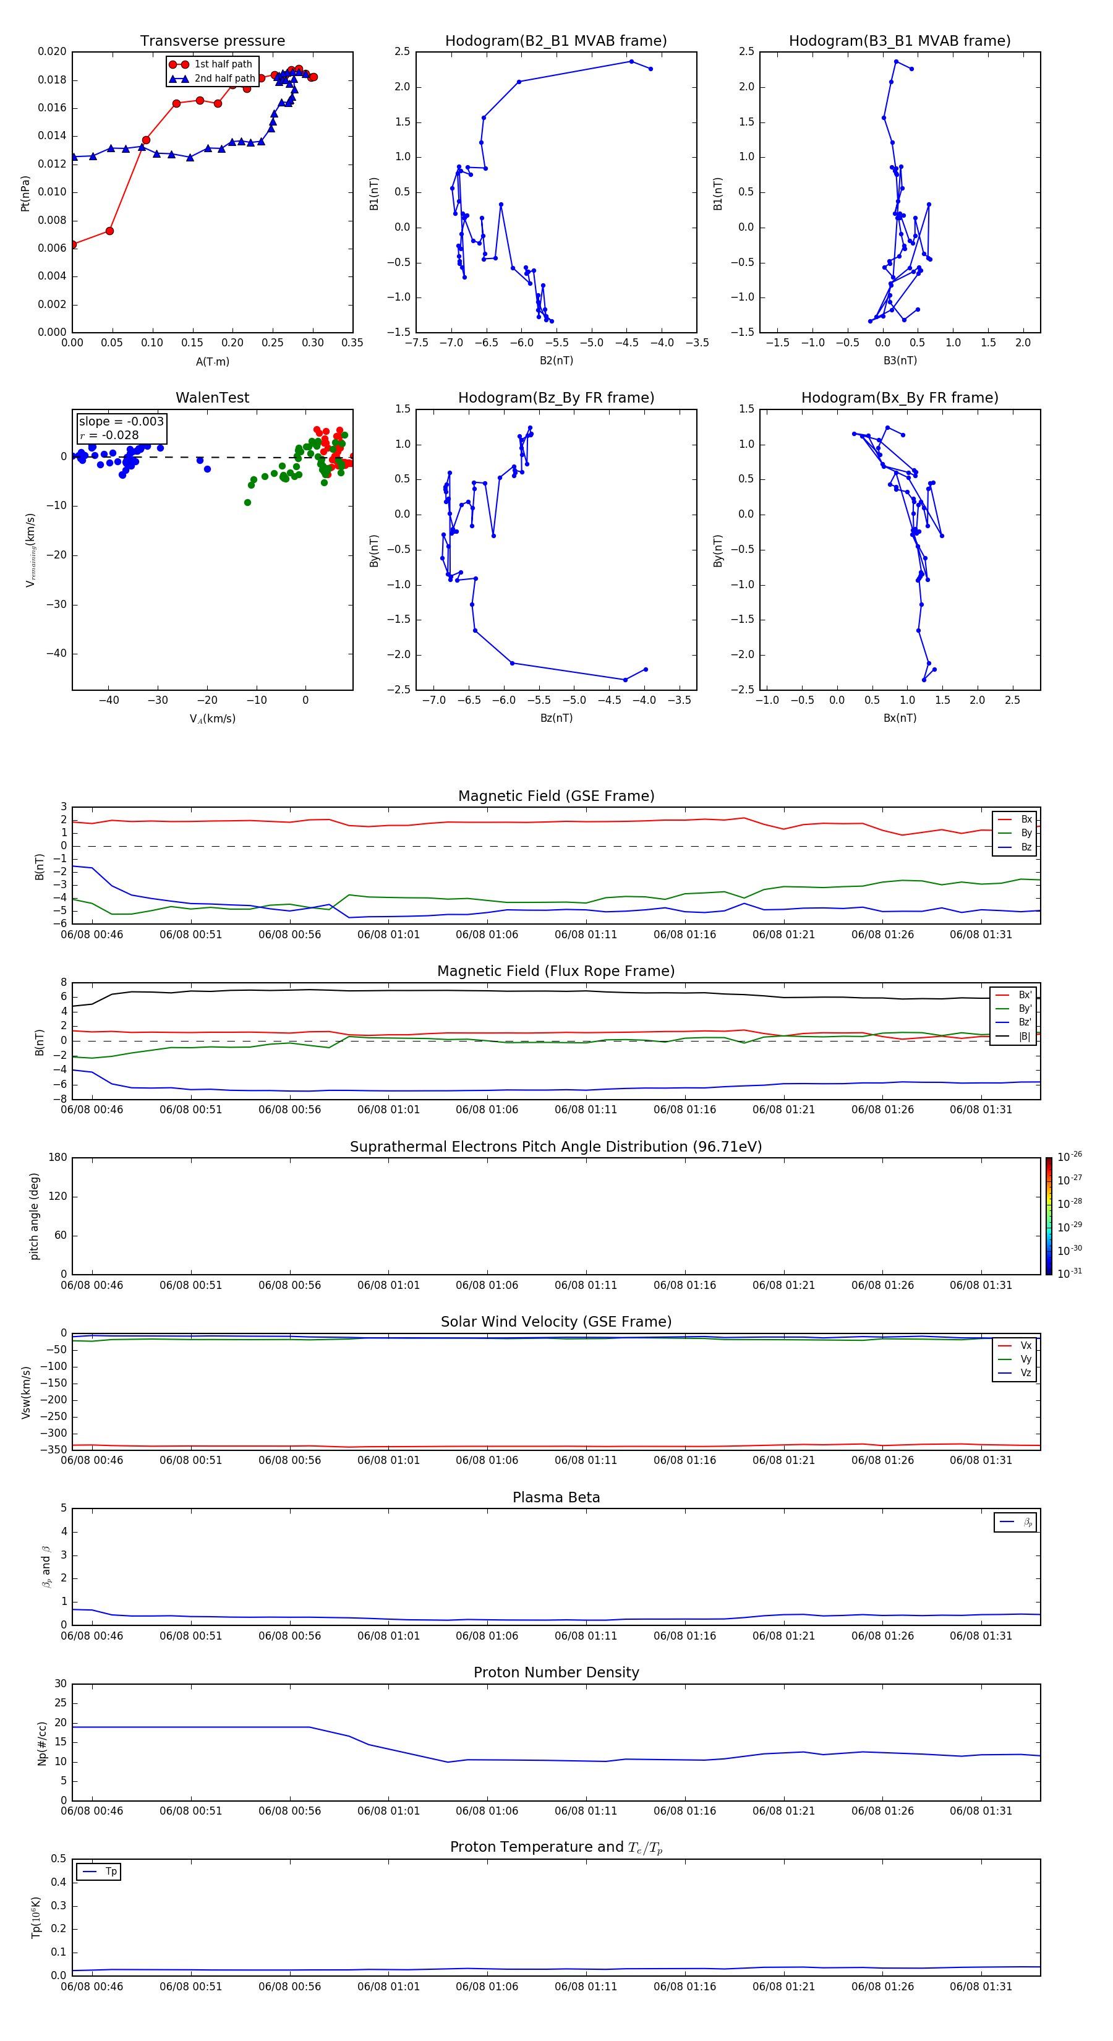This screenshot has width=1113, height=2041.
Task: Click the 'Bz(nT)' x-axis label
Action: [x=556, y=718]
